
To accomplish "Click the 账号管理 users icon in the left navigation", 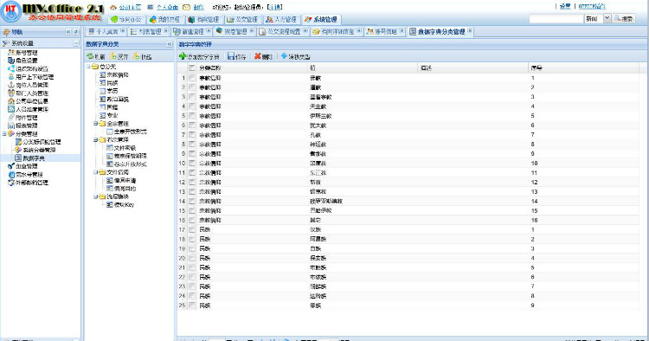I will [11, 53].
